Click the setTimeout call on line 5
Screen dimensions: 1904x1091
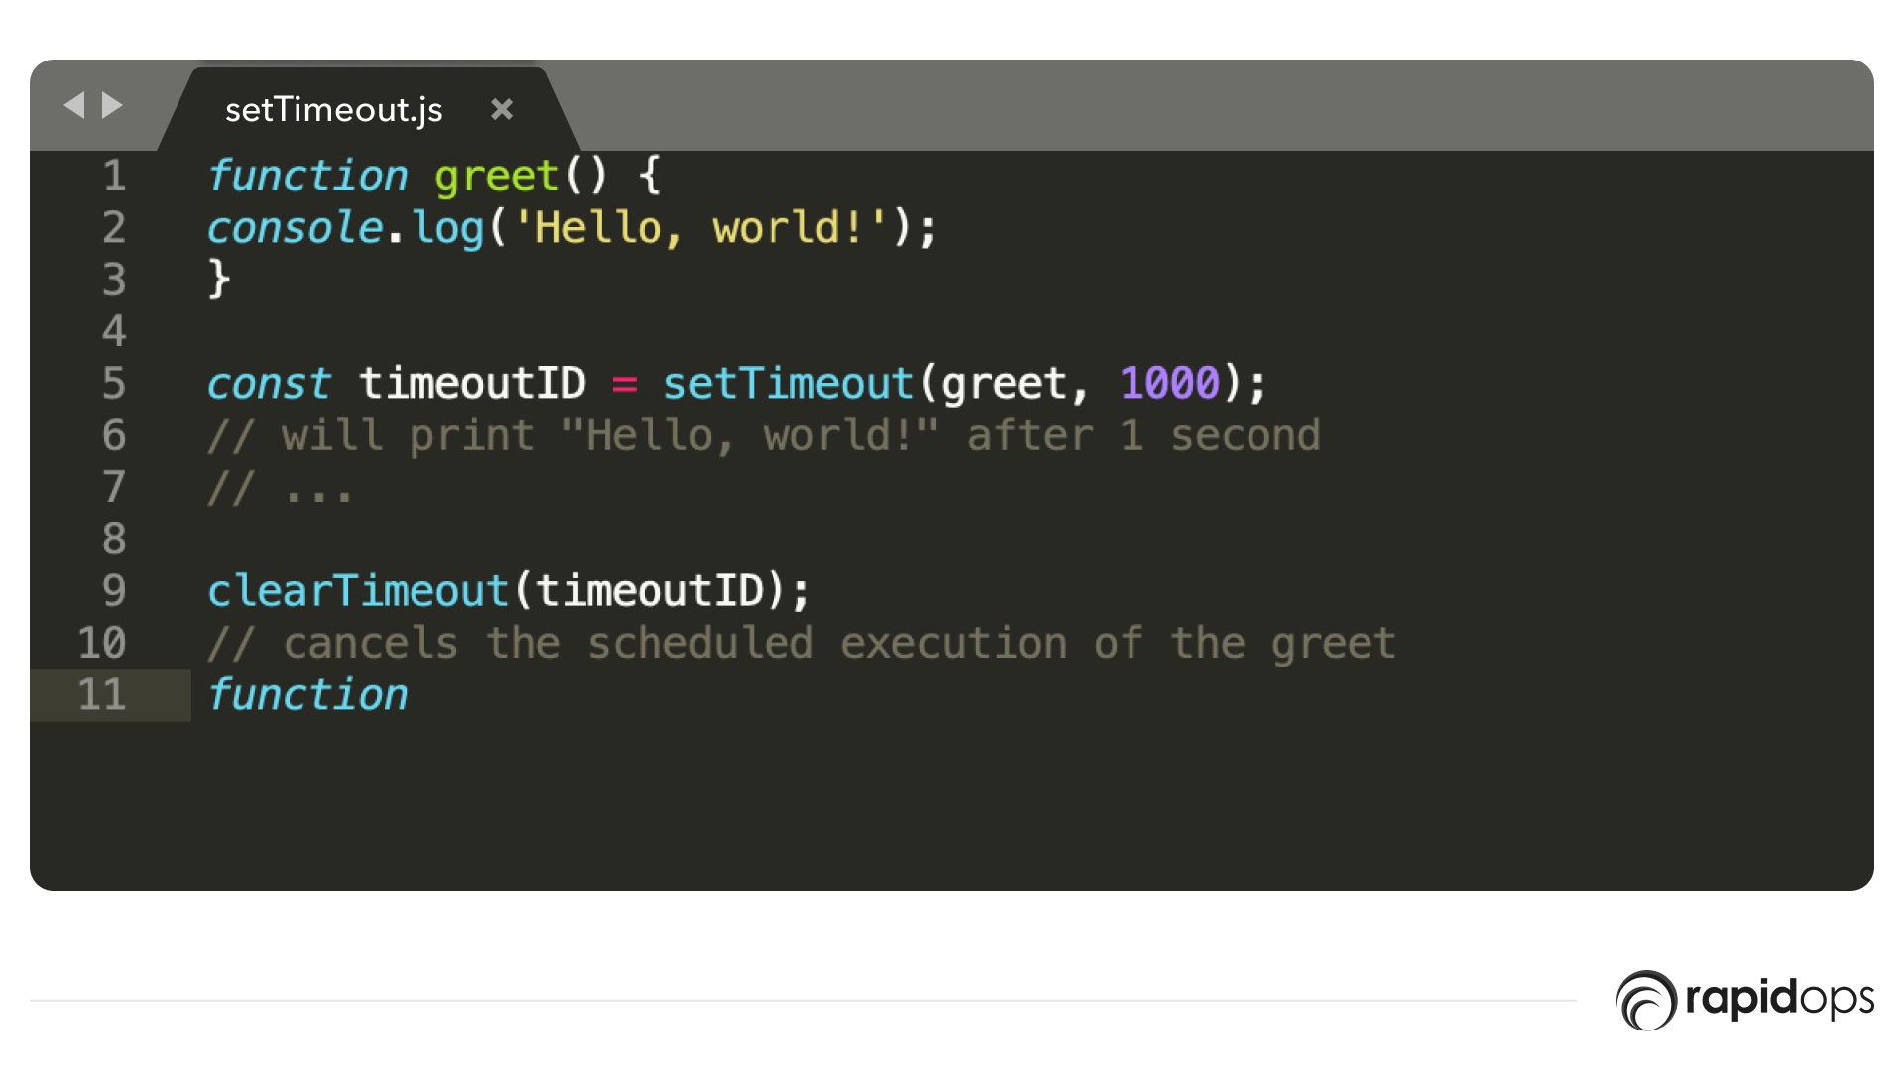click(x=788, y=384)
